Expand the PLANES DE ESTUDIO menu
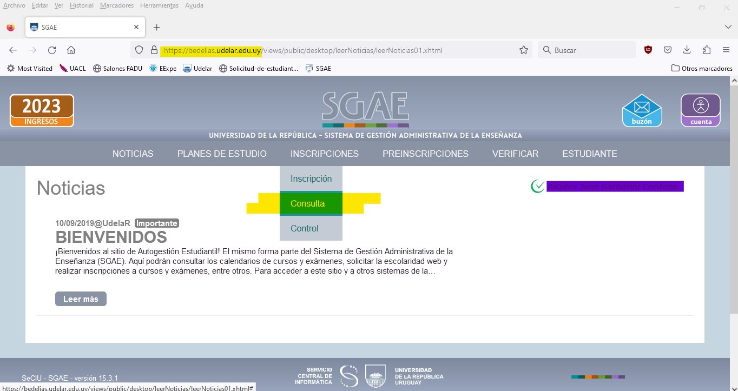This screenshot has width=738, height=391. pyautogui.click(x=222, y=154)
